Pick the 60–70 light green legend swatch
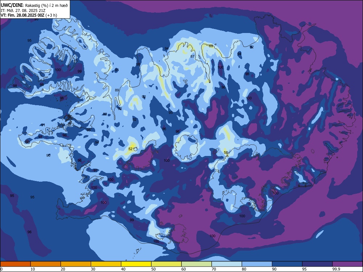The height and width of the screenshot is (272, 363). 196,264
